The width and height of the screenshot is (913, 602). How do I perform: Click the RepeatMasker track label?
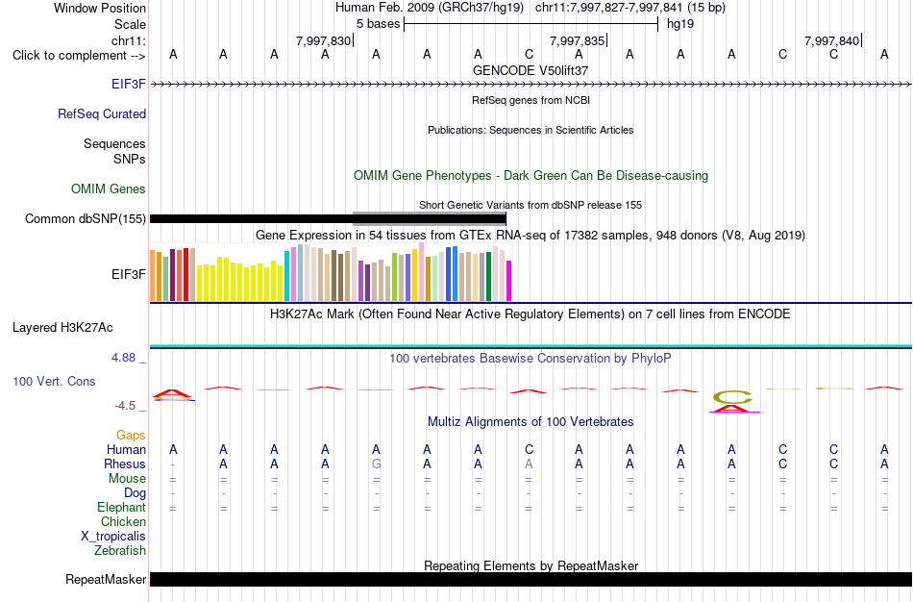click(x=106, y=579)
